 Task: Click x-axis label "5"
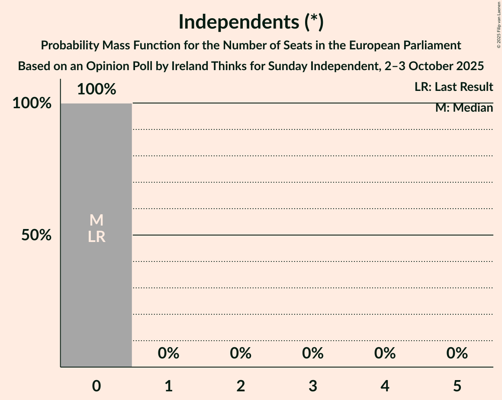[x=457, y=386]
